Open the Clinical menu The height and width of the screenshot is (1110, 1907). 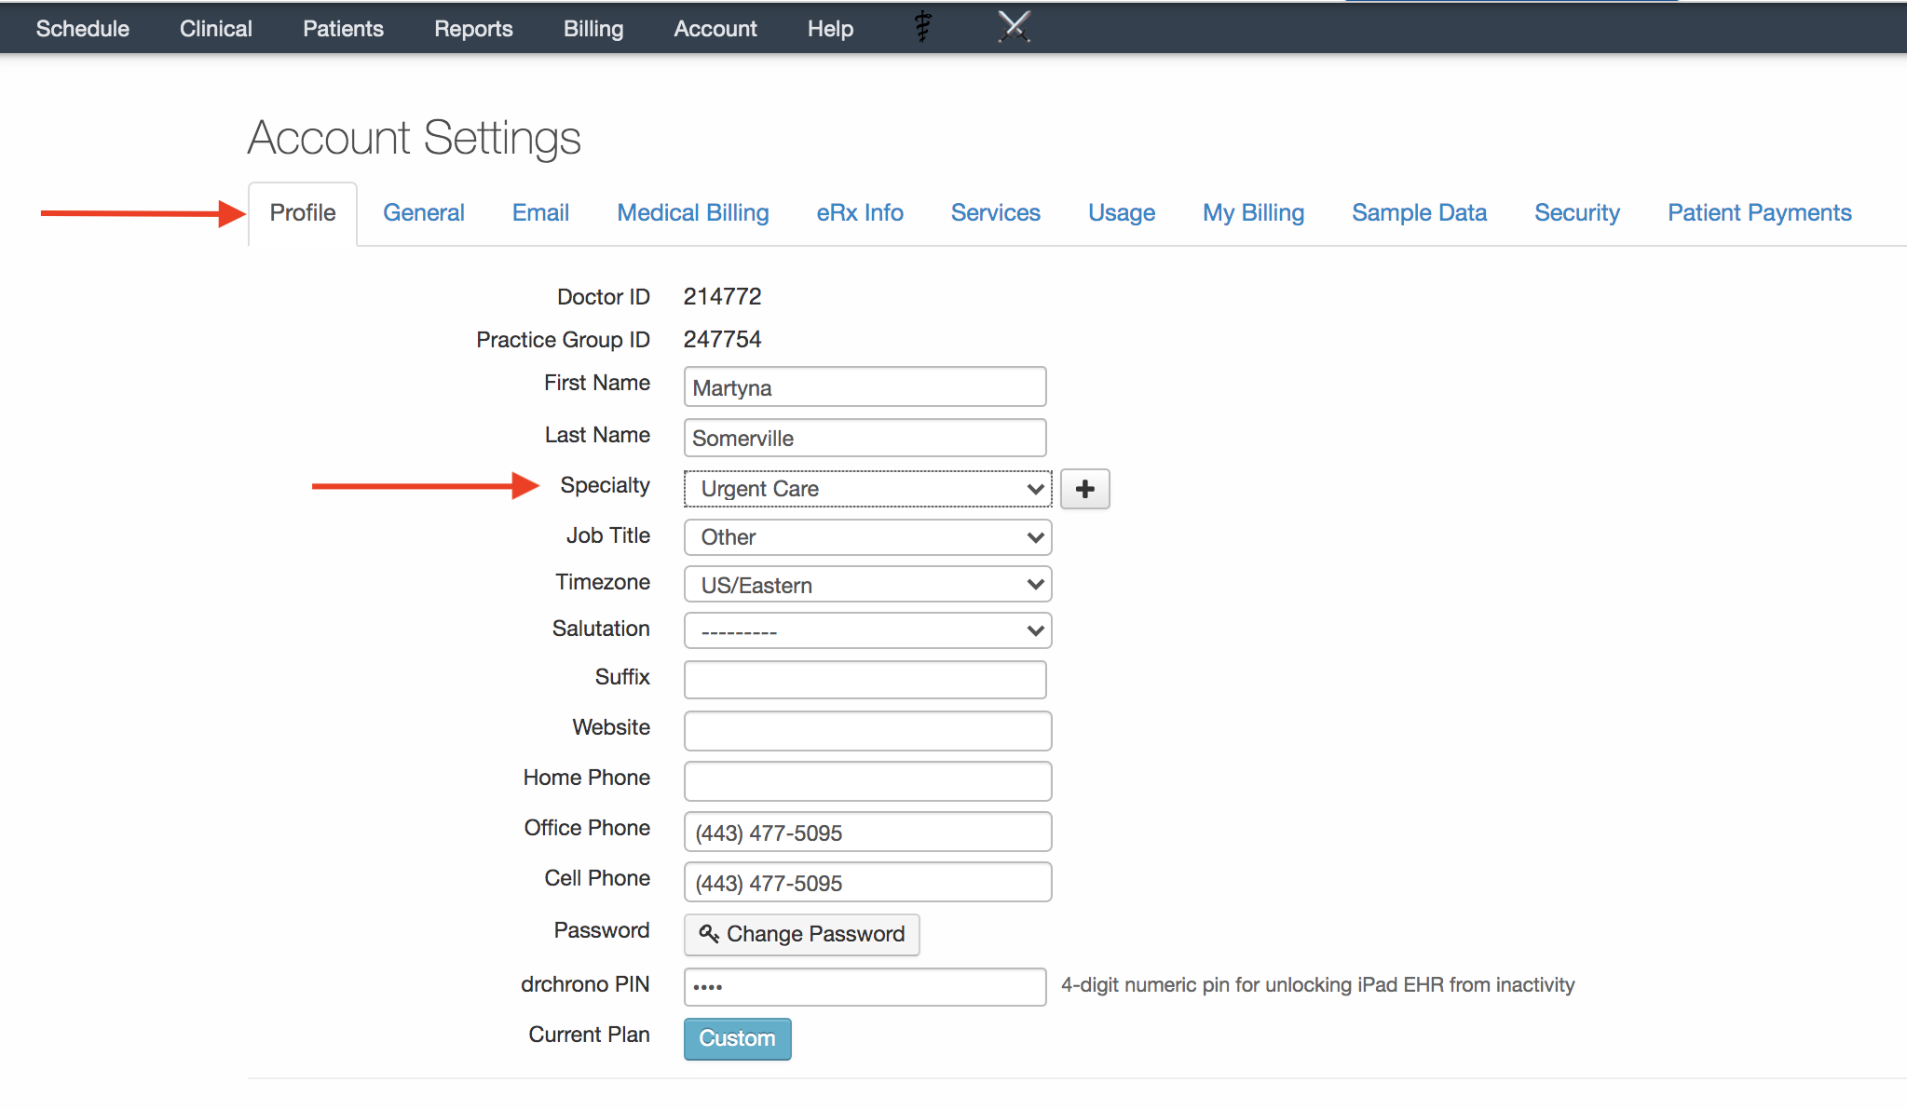click(216, 29)
